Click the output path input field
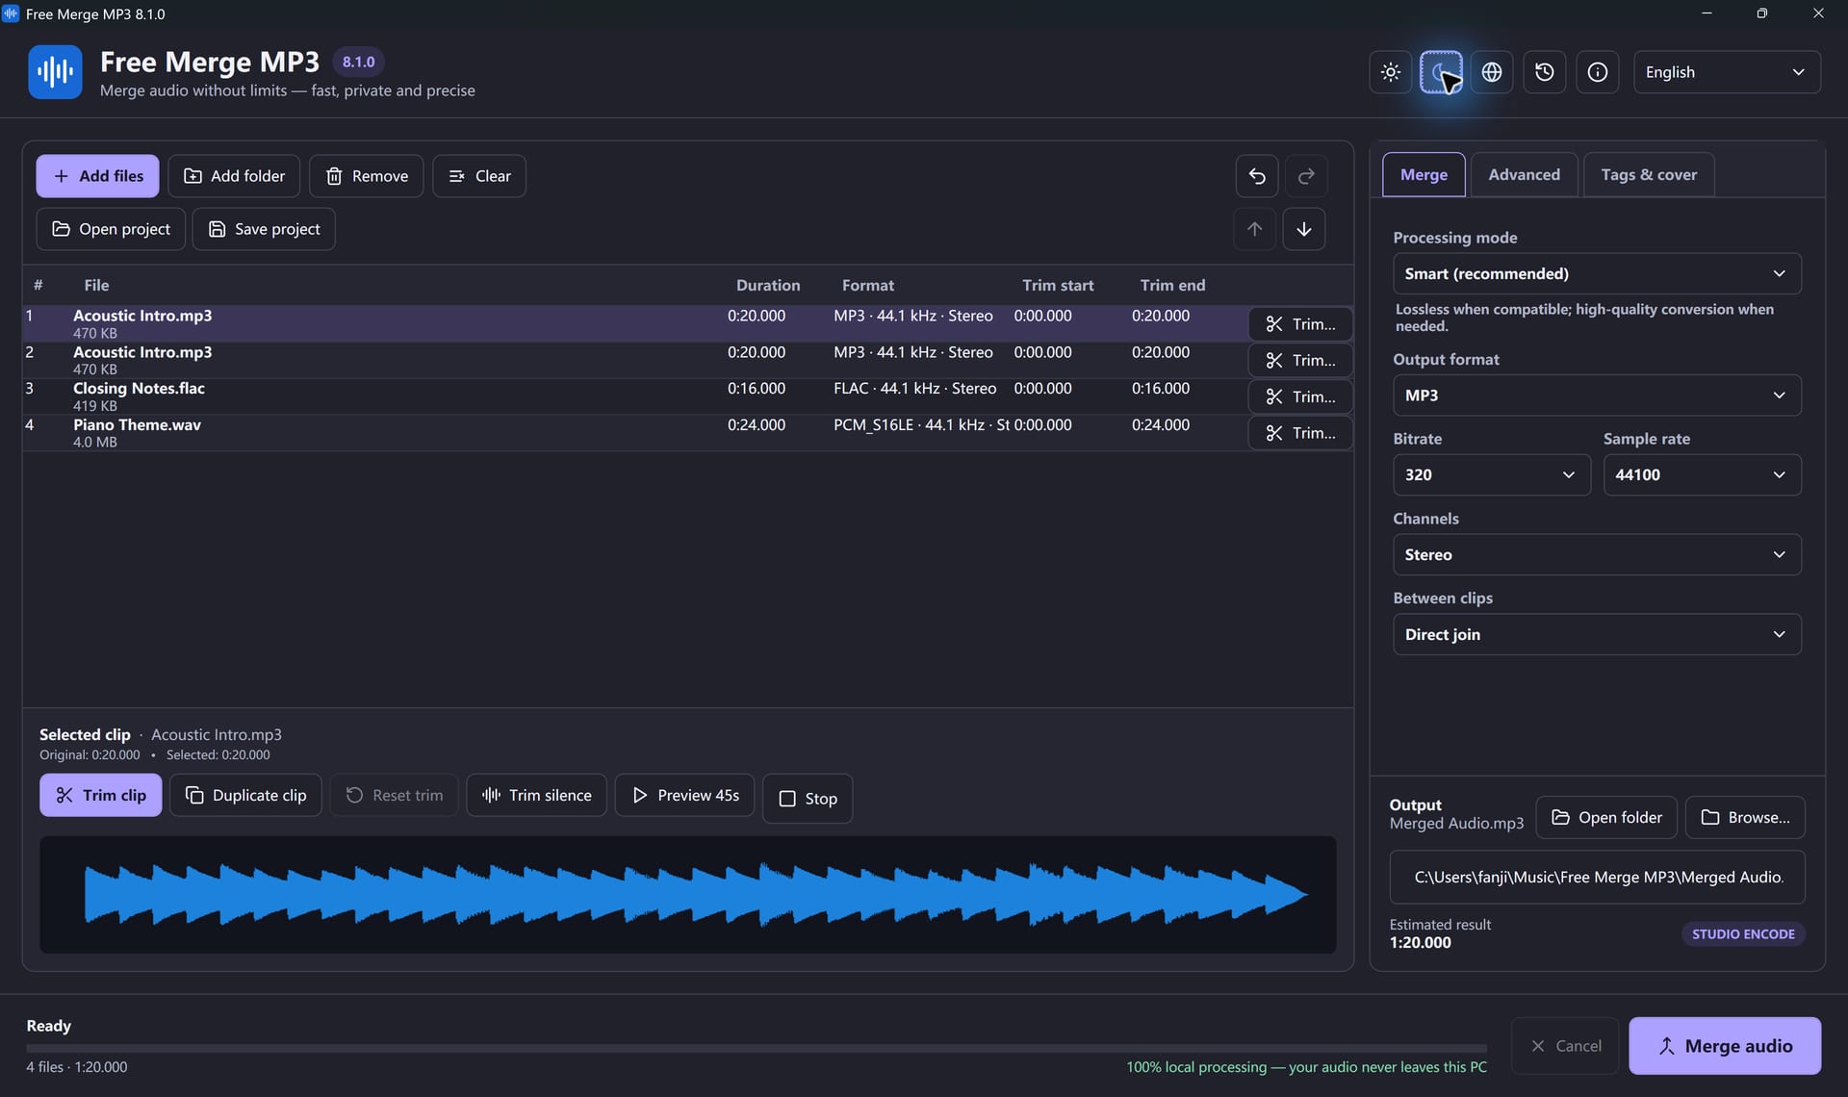The height and width of the screenshot is (1097, 1848). tap(1597, 877)
